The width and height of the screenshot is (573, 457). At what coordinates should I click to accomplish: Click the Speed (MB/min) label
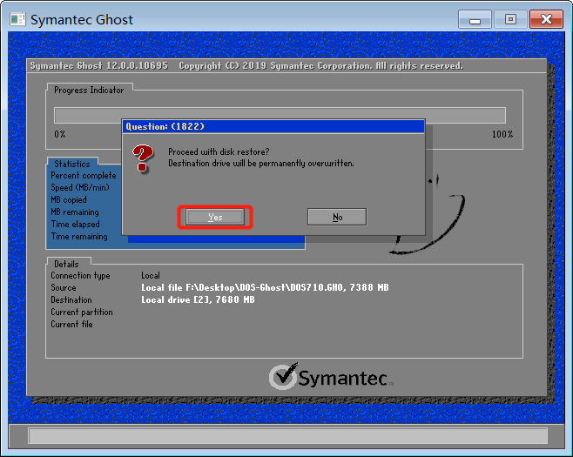click(80, 187)
